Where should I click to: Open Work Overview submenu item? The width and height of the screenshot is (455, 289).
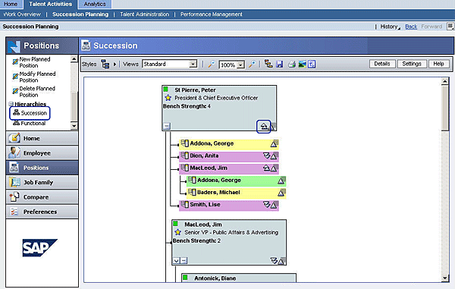22,14
